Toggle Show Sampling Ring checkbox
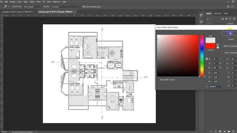The height and width of the screenshot is (133, 237). tap(84, 7)
